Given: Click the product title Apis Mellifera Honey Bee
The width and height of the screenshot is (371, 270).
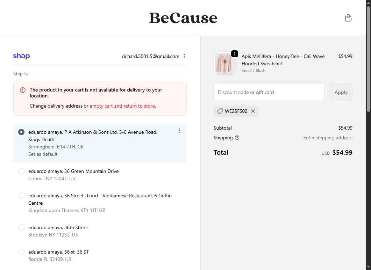Looking at the screenshot, I should (283, 60).
